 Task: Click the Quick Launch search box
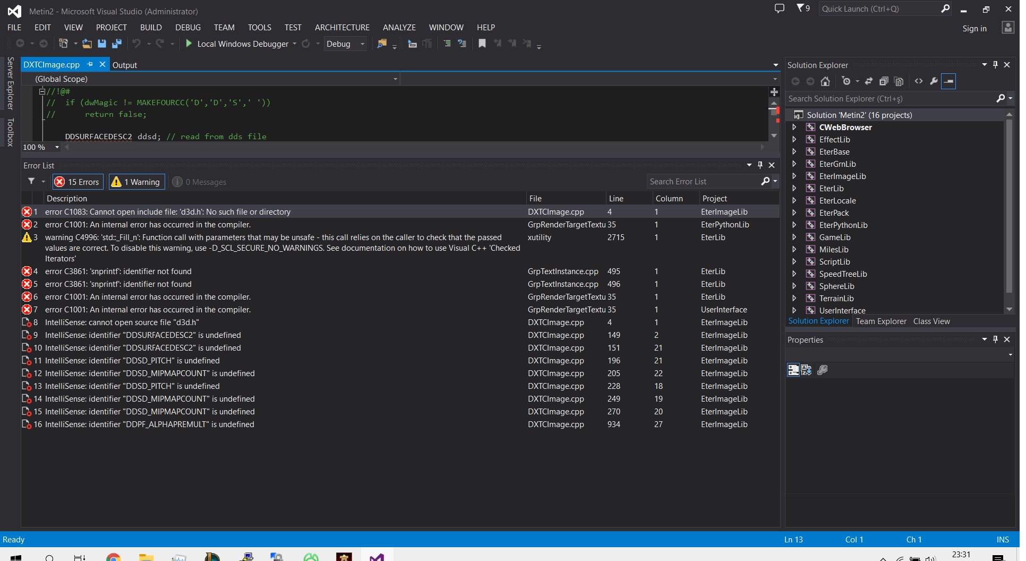coord(886,8)
